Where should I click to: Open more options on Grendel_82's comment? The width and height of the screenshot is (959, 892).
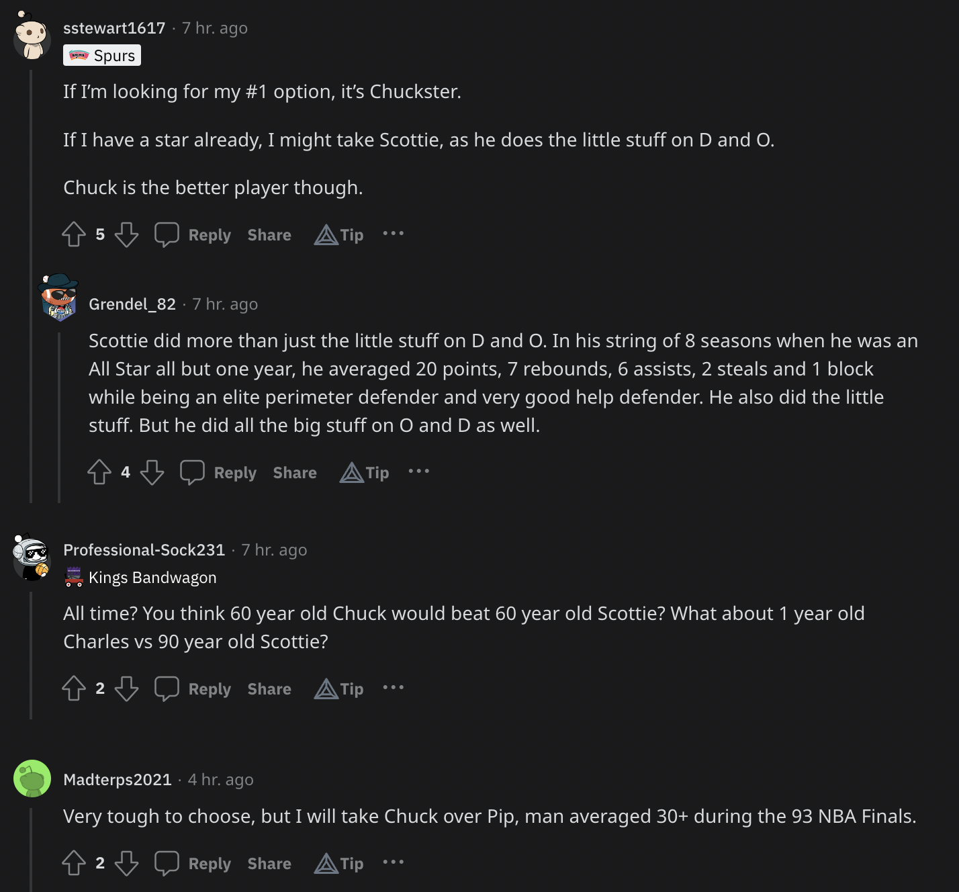coord(419,472)
